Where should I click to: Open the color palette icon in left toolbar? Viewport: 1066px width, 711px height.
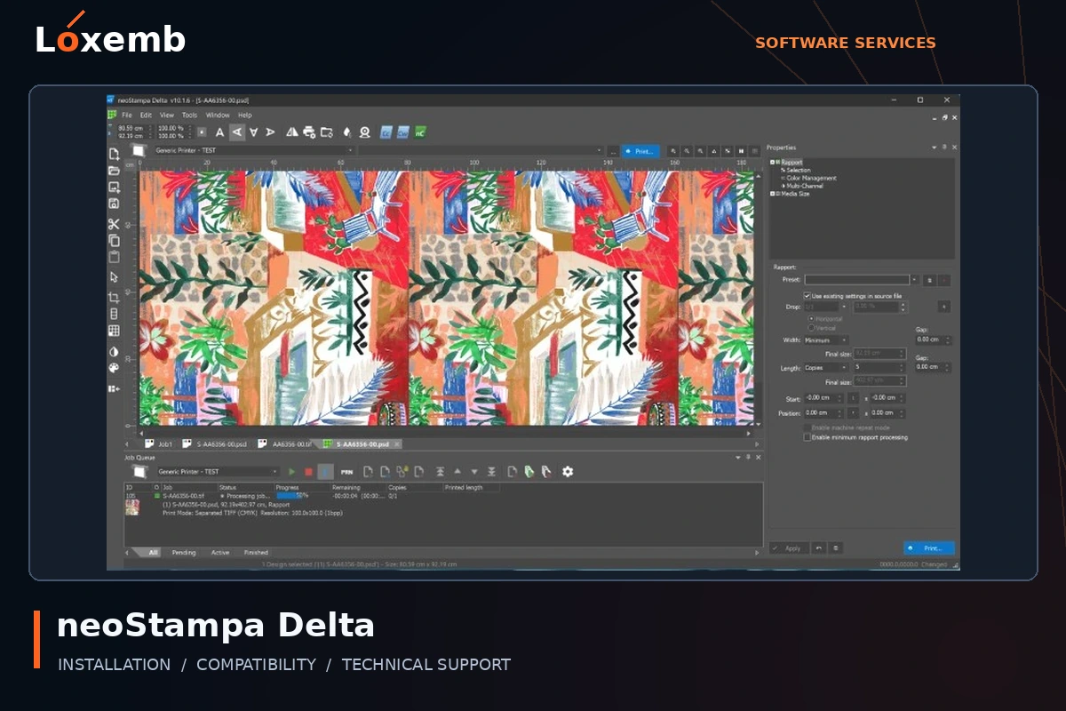click(x=114, y=368)
